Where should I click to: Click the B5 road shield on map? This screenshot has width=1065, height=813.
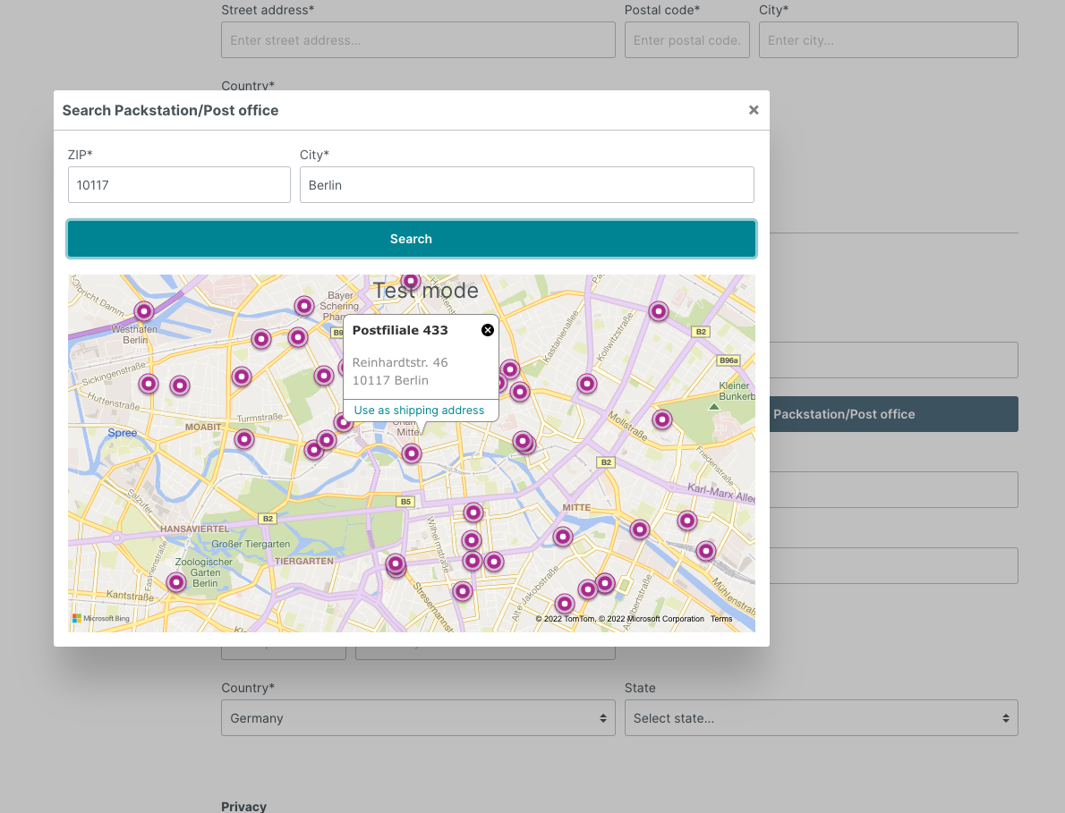tap(405, 502)
